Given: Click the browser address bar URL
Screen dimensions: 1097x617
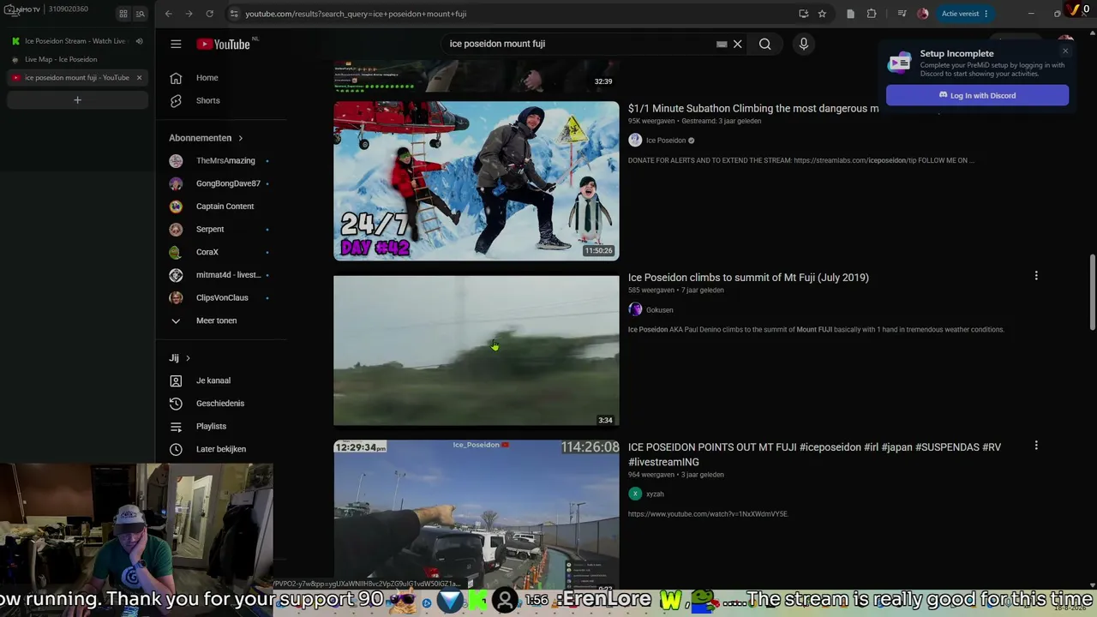Looking at the screenshot, I should pyautogui.click(x=356, y=14).
